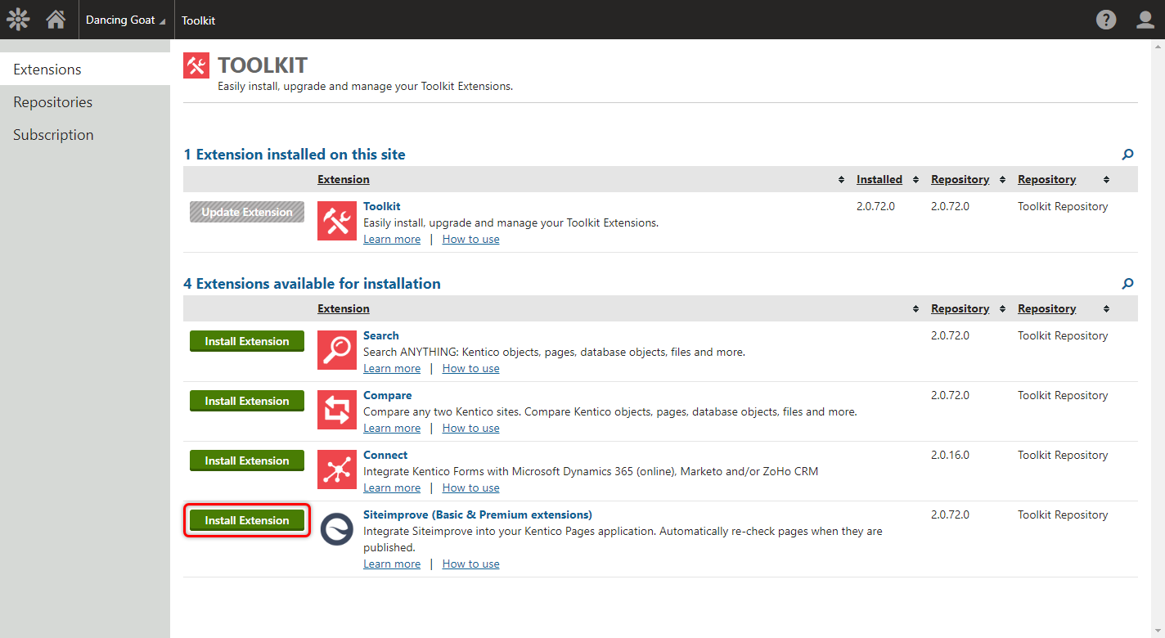Click the Toolkit extension title link
This screenshot has width=1165, height=638.
[x=382, y=206]
